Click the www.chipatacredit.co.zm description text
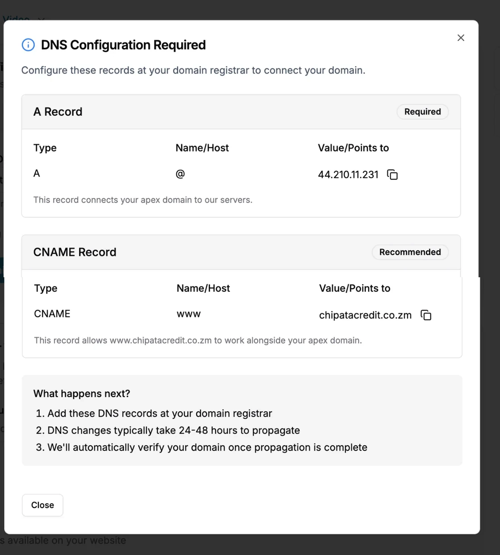 pos(198,340)
